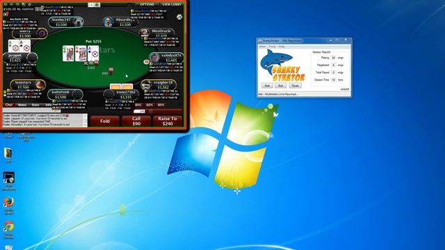
Task: Call the $90 bet
Action: pyautogui.click(x=136, y=121)
